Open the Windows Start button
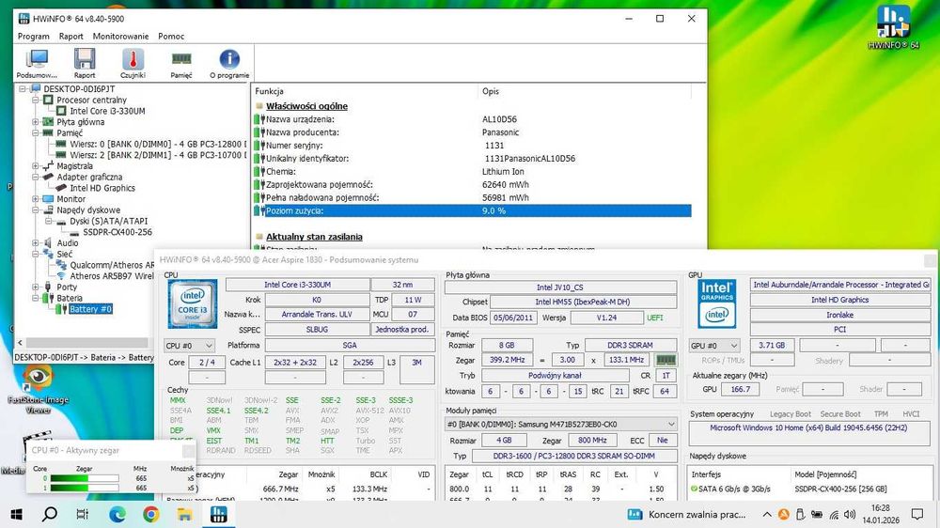Screen dimensions: 940x528 (16, 514)
